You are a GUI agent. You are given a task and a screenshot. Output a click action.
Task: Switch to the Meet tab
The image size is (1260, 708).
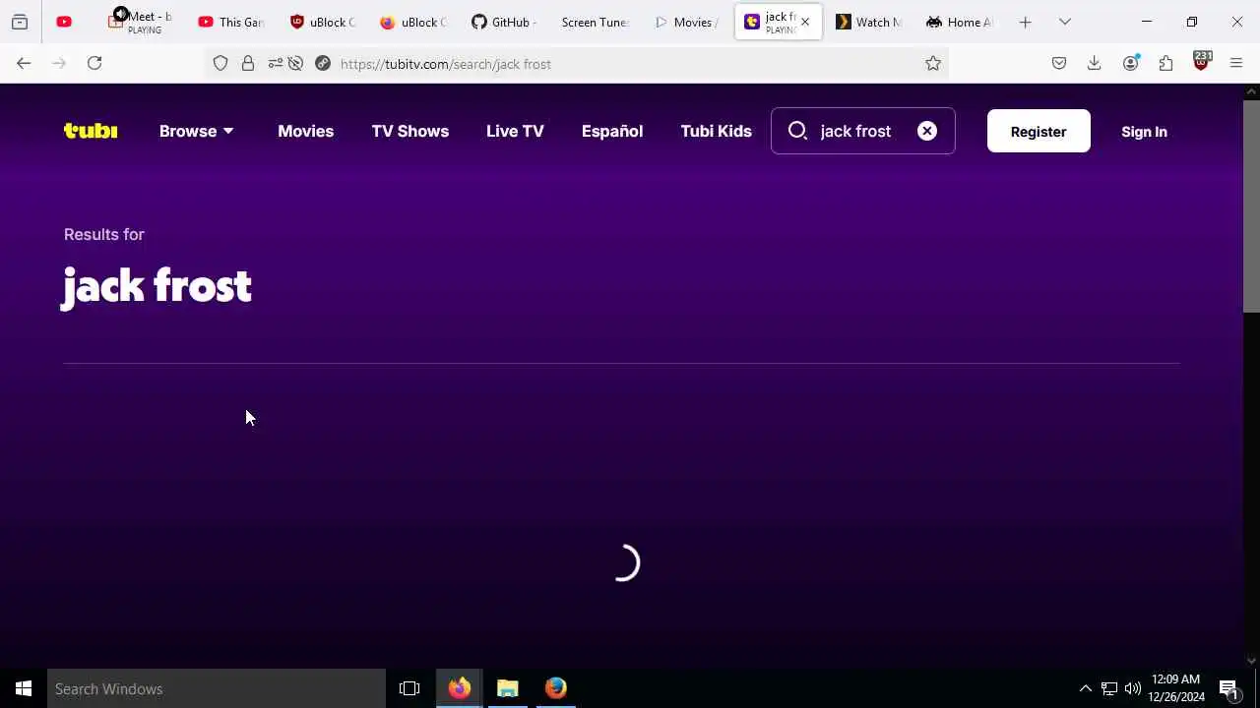tap(140, 22)
